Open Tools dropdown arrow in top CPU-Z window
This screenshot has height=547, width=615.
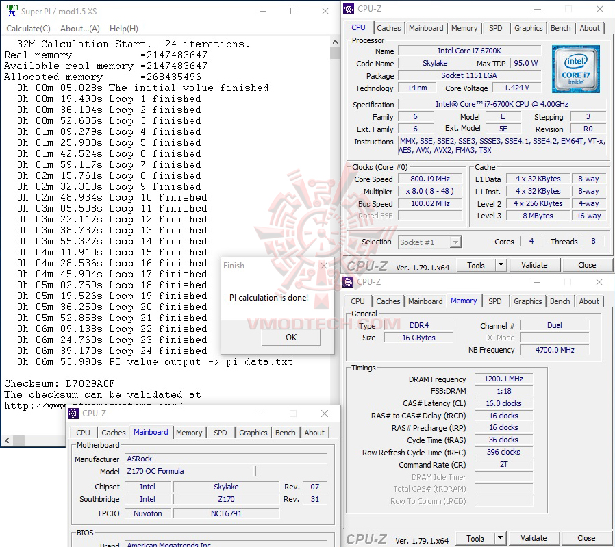point(501,265)
